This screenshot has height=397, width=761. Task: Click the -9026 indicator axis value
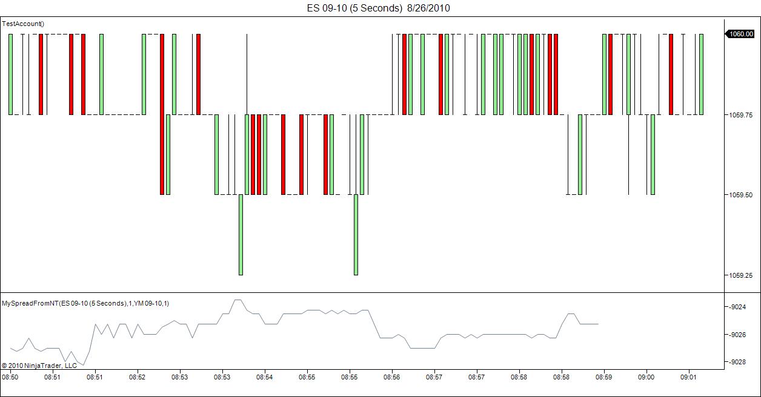pyautogui.click(x=738, y=335)
